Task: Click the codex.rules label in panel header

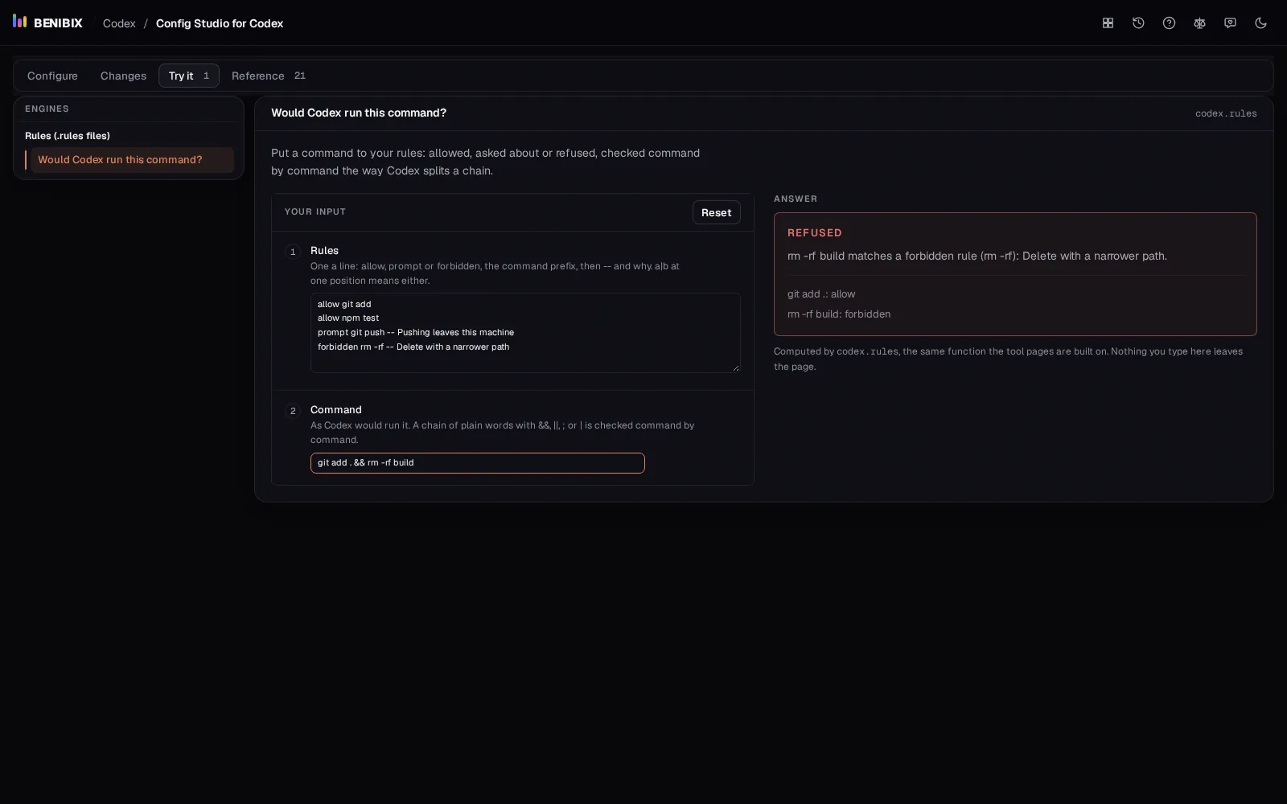Action: 1226,113
